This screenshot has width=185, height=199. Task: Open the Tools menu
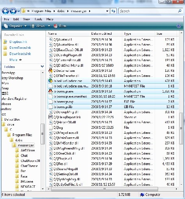38,19
